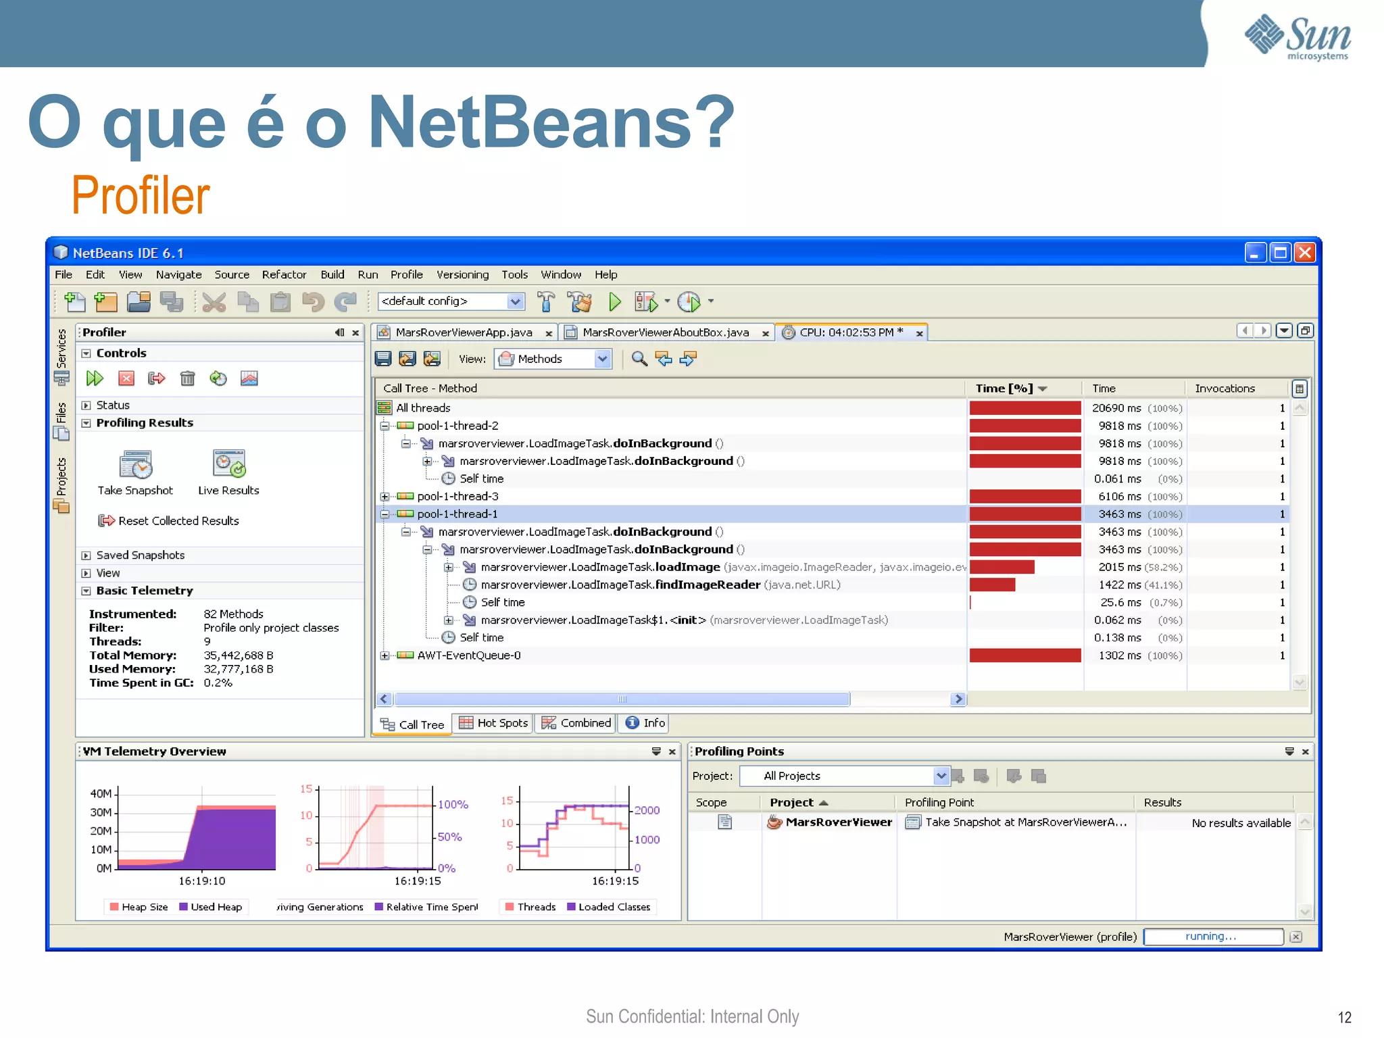The width and height of the screenshot is (1384, 1038).
Task: Select the pool-1-thread-1 row
Action: pyautogui.click(x=833, y=514)
